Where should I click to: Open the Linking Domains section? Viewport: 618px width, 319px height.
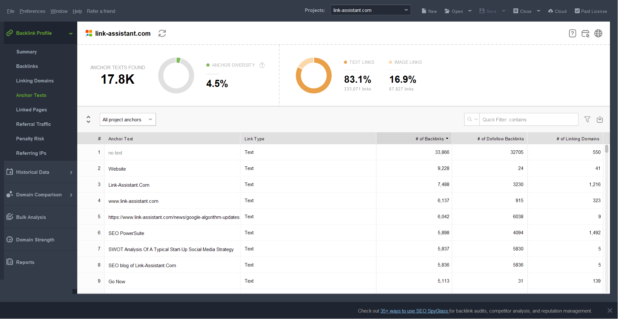click(35, 81)
